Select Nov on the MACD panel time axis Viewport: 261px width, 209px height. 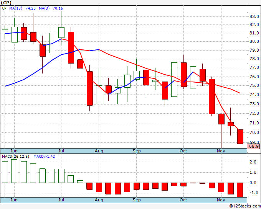tap(221, 200)
